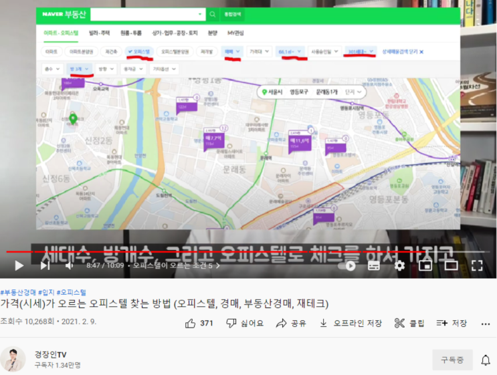Open the 기타옵션 dropdown
497x375 pixels.
[164, 69]
